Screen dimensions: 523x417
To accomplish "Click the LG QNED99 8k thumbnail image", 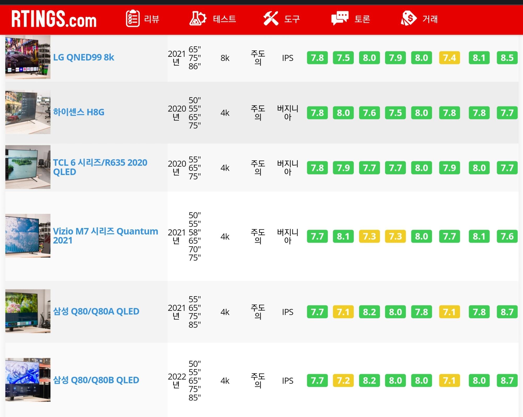I will point(28,57).
